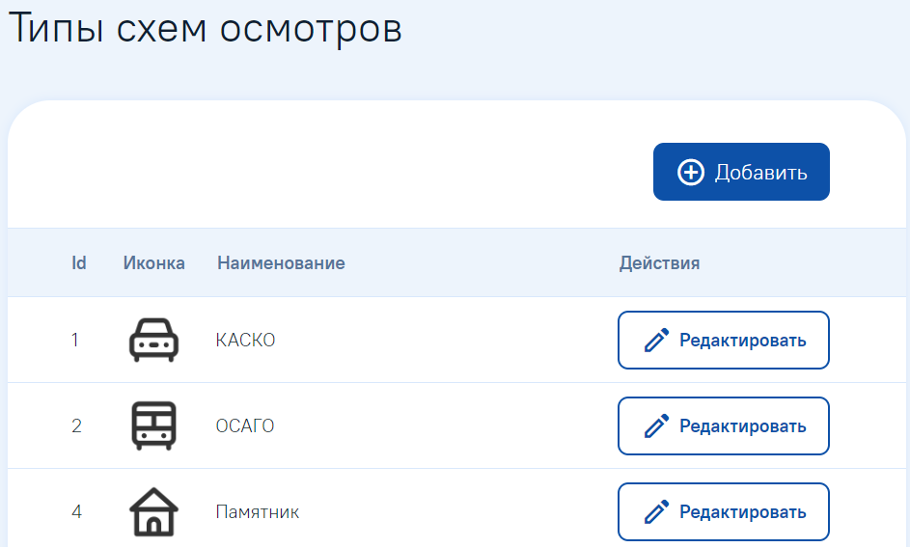The image size is (910, 548).
Task: Click the pencil icon in КАСКО row
Action: (656, 341)
